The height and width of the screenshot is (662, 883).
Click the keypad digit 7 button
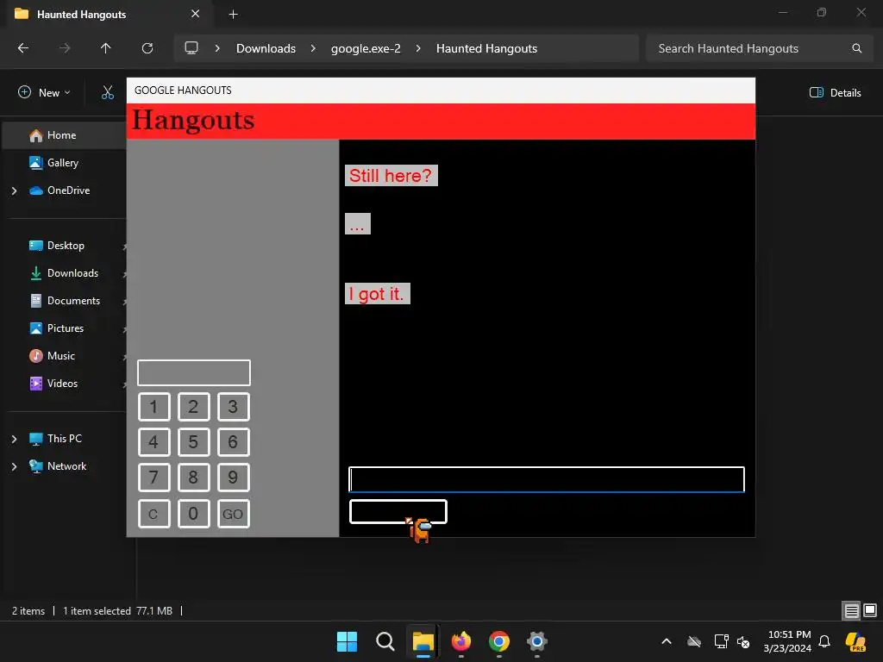(x=153, y=478)
